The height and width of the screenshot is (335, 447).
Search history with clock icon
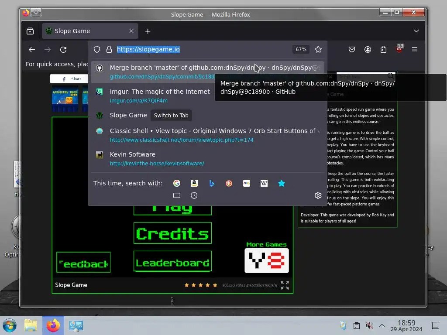click(x=194, y=195)
